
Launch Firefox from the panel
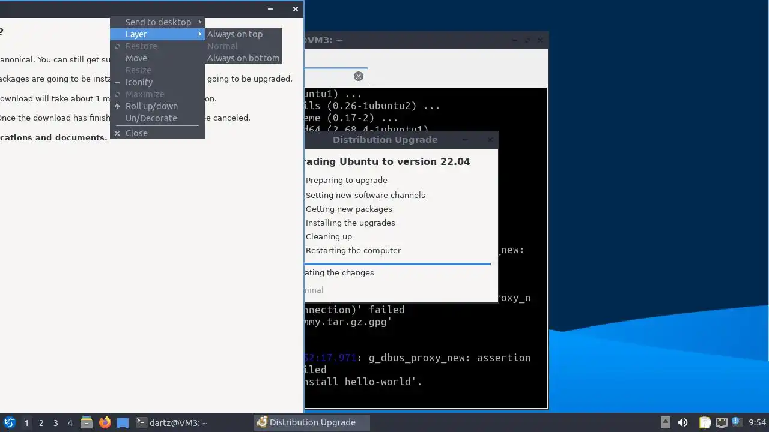coord(105,422)
